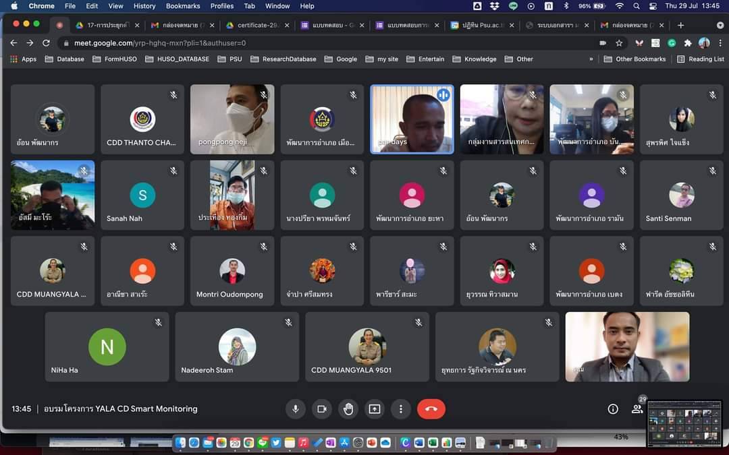Open camera permission icon in address bar
This screenshot has height=455, width=729.
coord(603,43)
